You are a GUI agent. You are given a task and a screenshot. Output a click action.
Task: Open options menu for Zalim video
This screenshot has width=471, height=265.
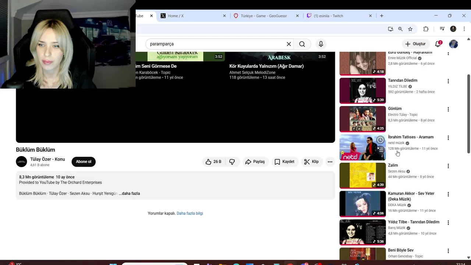click(x=448, y=166)
